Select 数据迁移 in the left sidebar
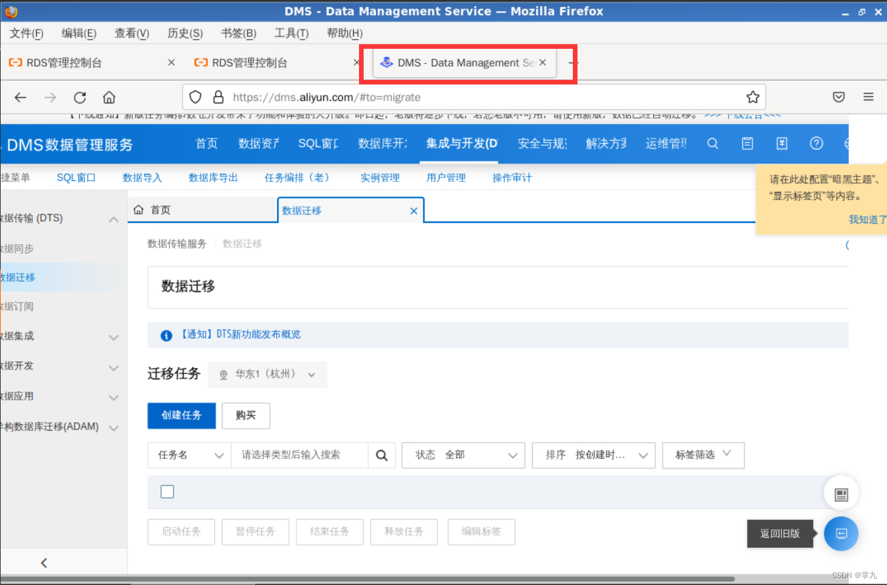The image size is (887, 585). click(18, 277)
